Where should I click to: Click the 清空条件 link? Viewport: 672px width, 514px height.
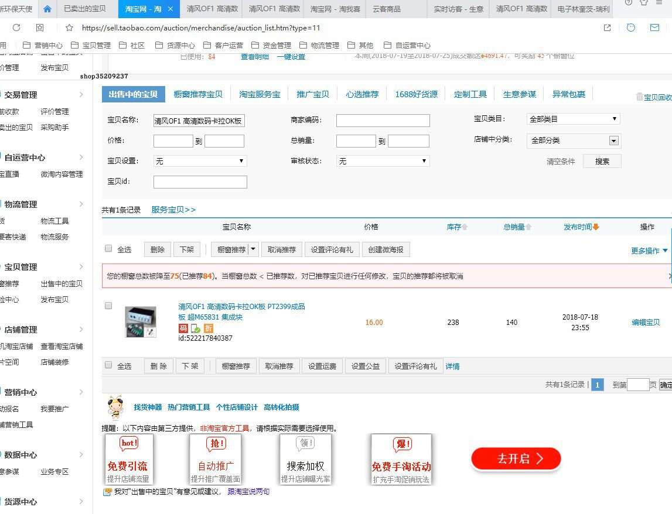[561, 162]
